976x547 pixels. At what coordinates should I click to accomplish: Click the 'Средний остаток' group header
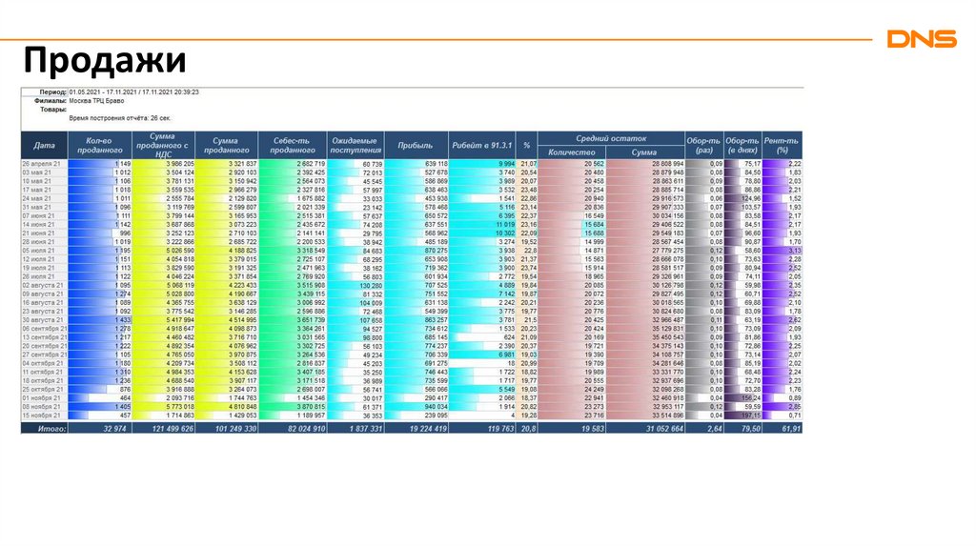pos(611,138)
